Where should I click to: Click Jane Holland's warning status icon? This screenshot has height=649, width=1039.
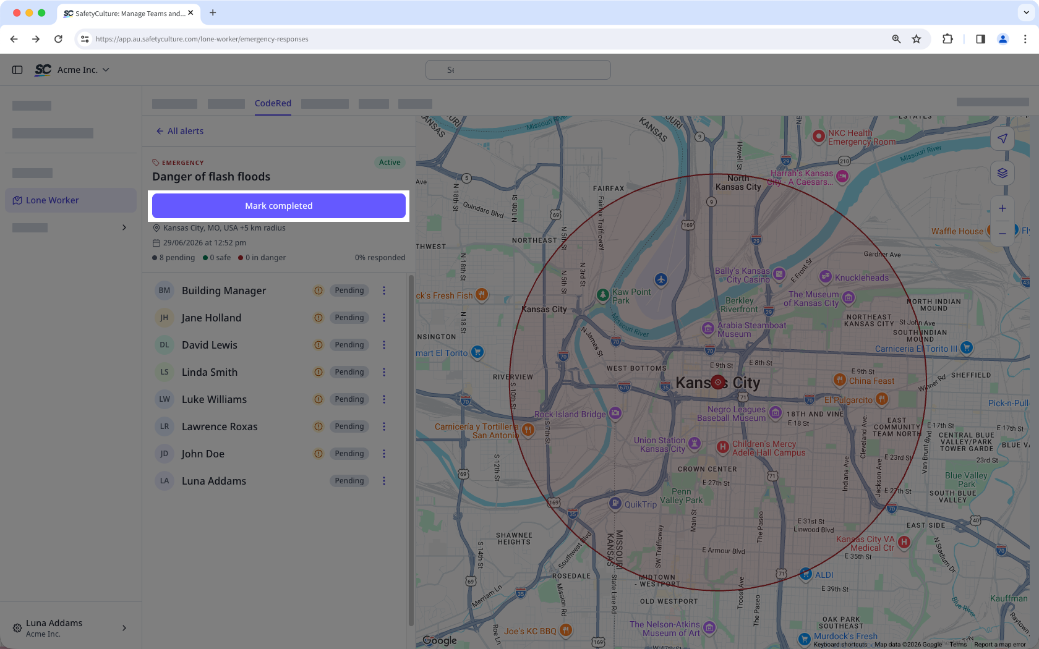[x=319, y=318]
